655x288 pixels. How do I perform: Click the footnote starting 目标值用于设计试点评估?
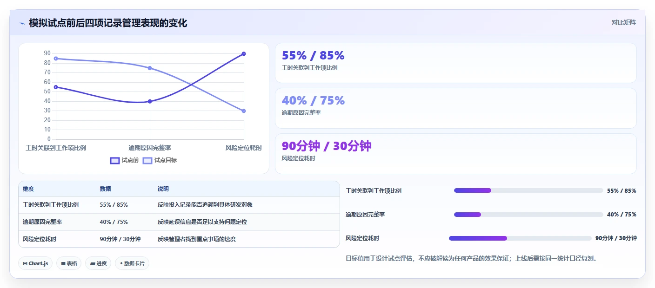(x=471, y=259)
